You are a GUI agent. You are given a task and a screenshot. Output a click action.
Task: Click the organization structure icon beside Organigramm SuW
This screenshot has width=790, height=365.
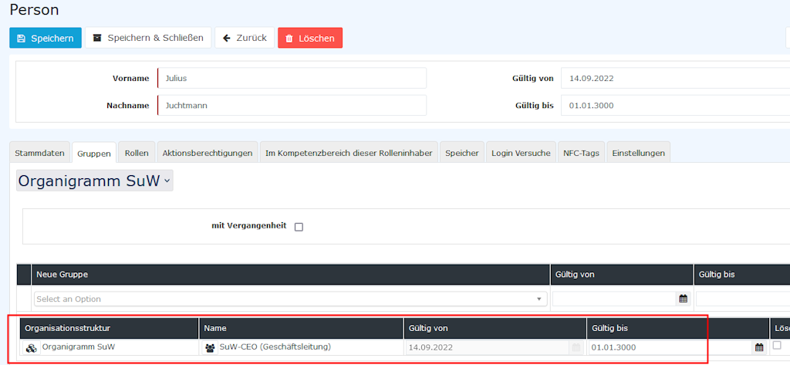(32, 348)
